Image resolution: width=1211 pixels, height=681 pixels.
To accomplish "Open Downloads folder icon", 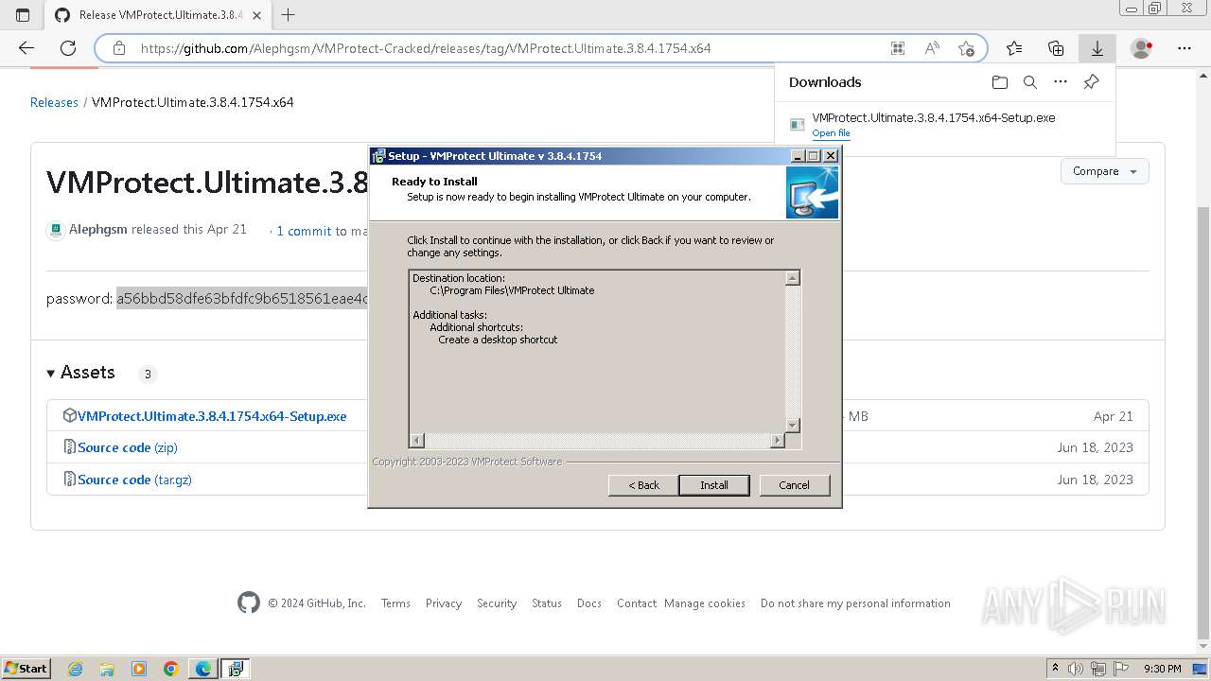I will [1000, 82].
